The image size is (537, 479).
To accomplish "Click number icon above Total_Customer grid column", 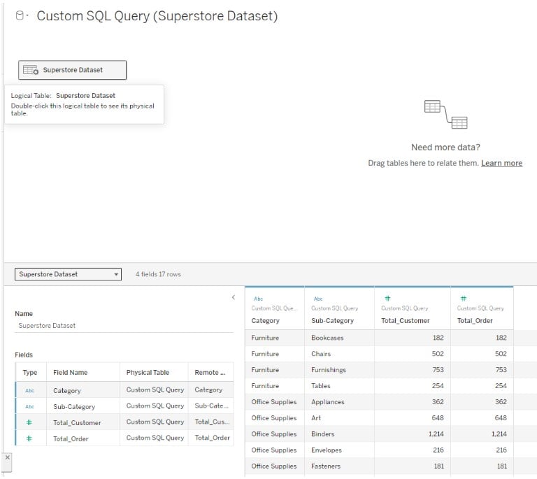I will pyautogui.click(x=387, y=298).
